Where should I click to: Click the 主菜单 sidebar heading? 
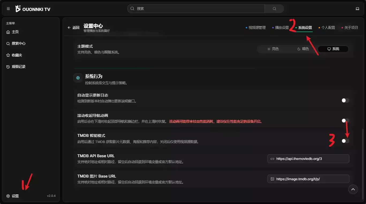click(x=10, y=23)
